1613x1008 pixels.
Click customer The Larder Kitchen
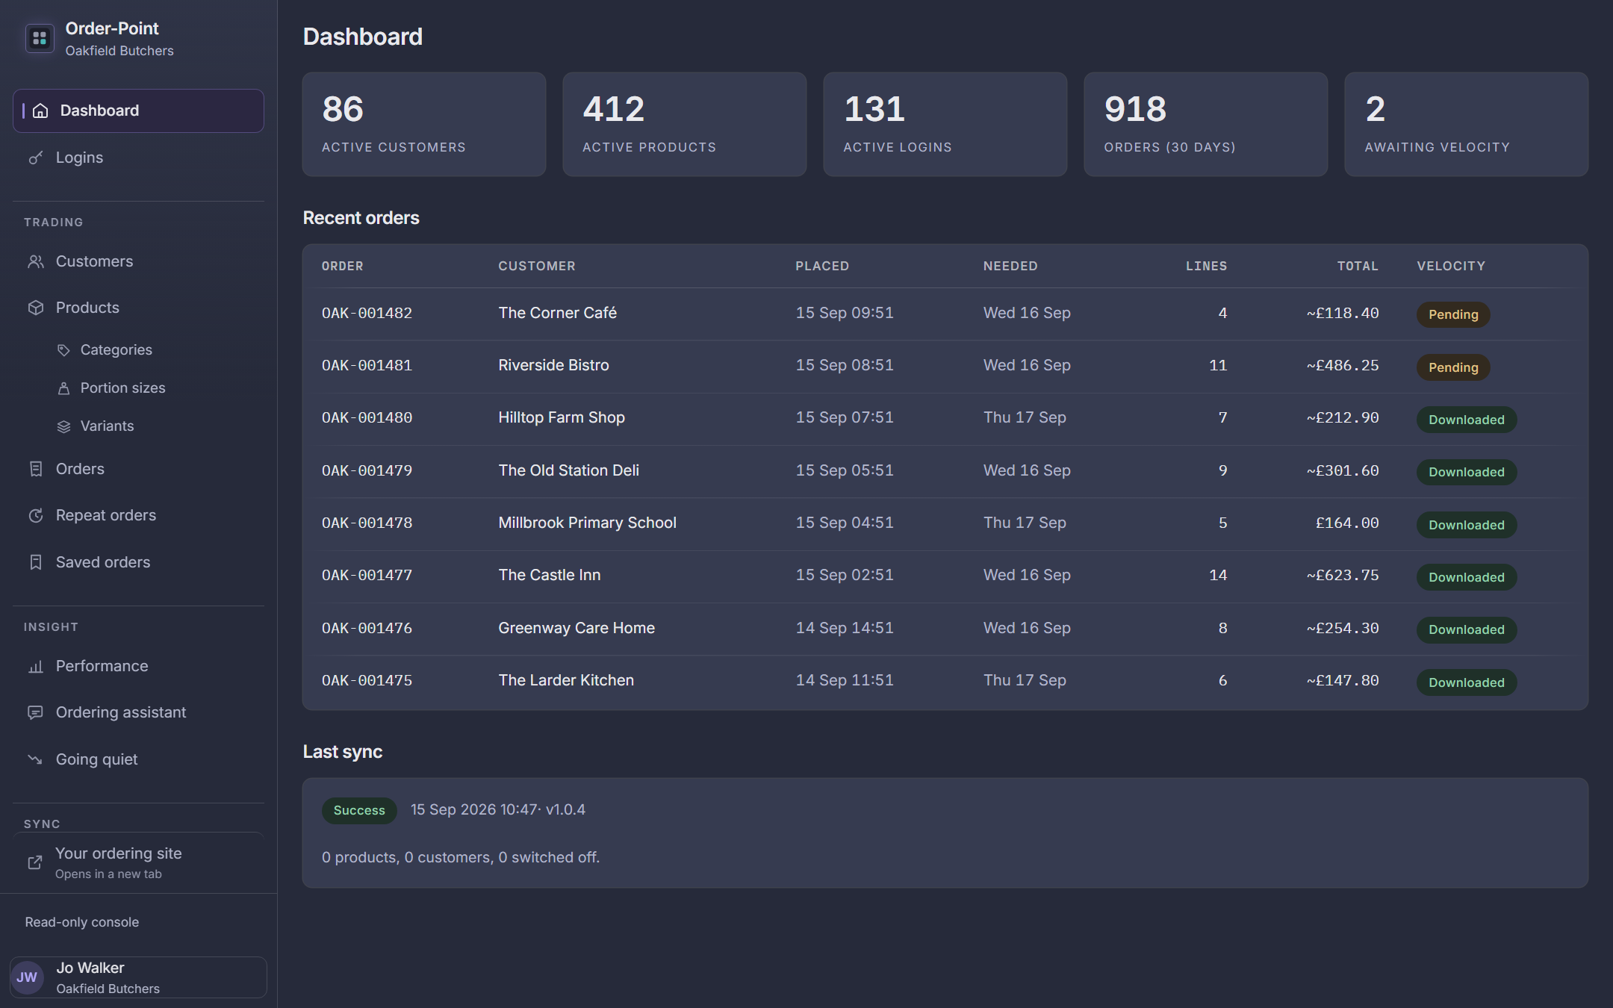566,680
